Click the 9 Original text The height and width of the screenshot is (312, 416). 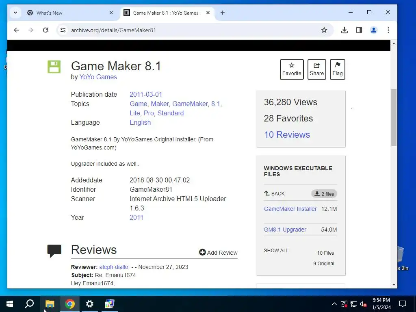(324, 263)
